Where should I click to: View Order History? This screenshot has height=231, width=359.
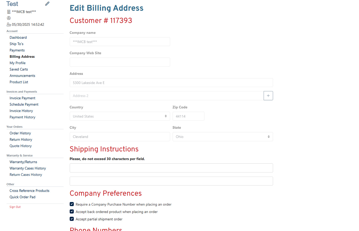pos(20,133)
